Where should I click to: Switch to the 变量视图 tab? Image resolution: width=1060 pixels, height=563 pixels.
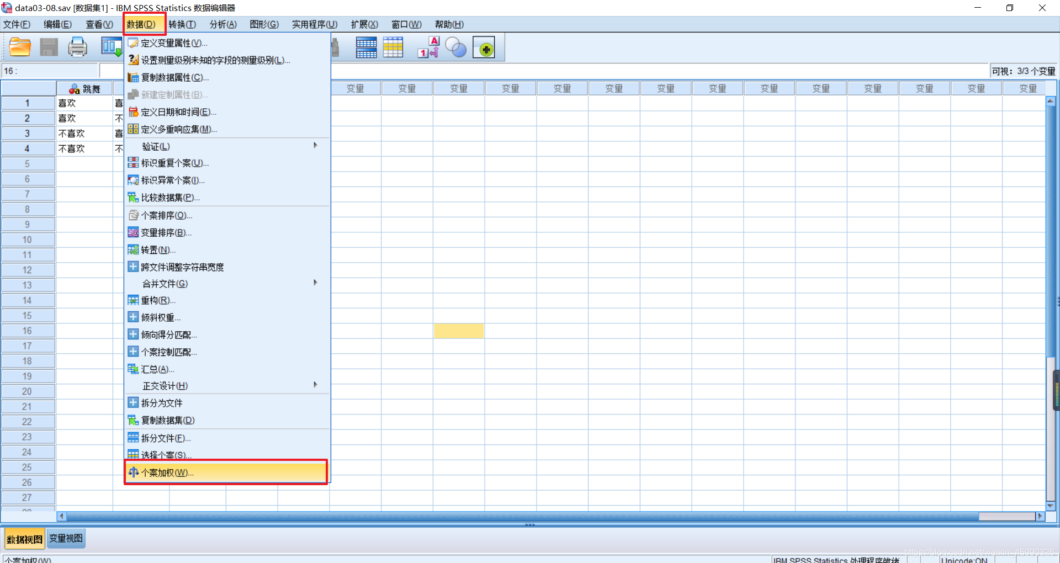[66, 538]
